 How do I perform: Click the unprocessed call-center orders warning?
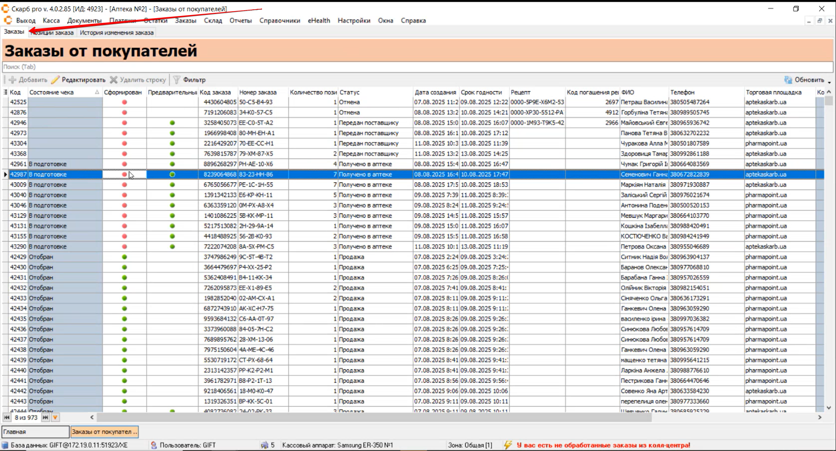pos(603,445)
